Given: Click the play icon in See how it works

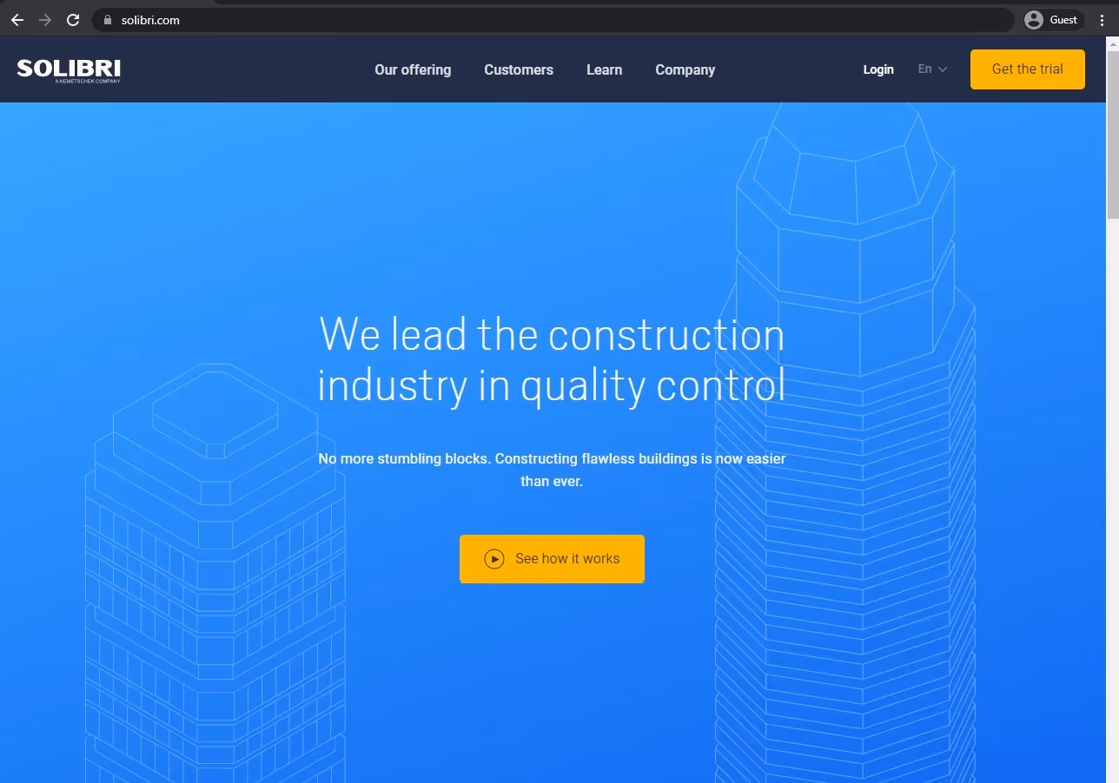Looking at the screenshot, I should 494,559.
